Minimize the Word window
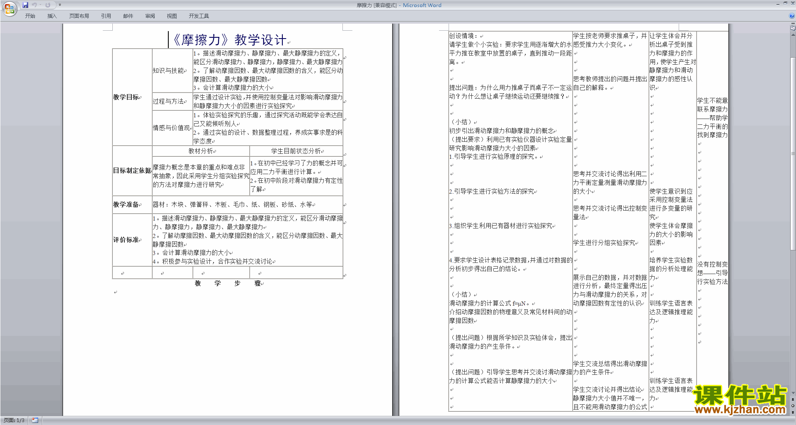796x425 pixels. click(778, 3)
